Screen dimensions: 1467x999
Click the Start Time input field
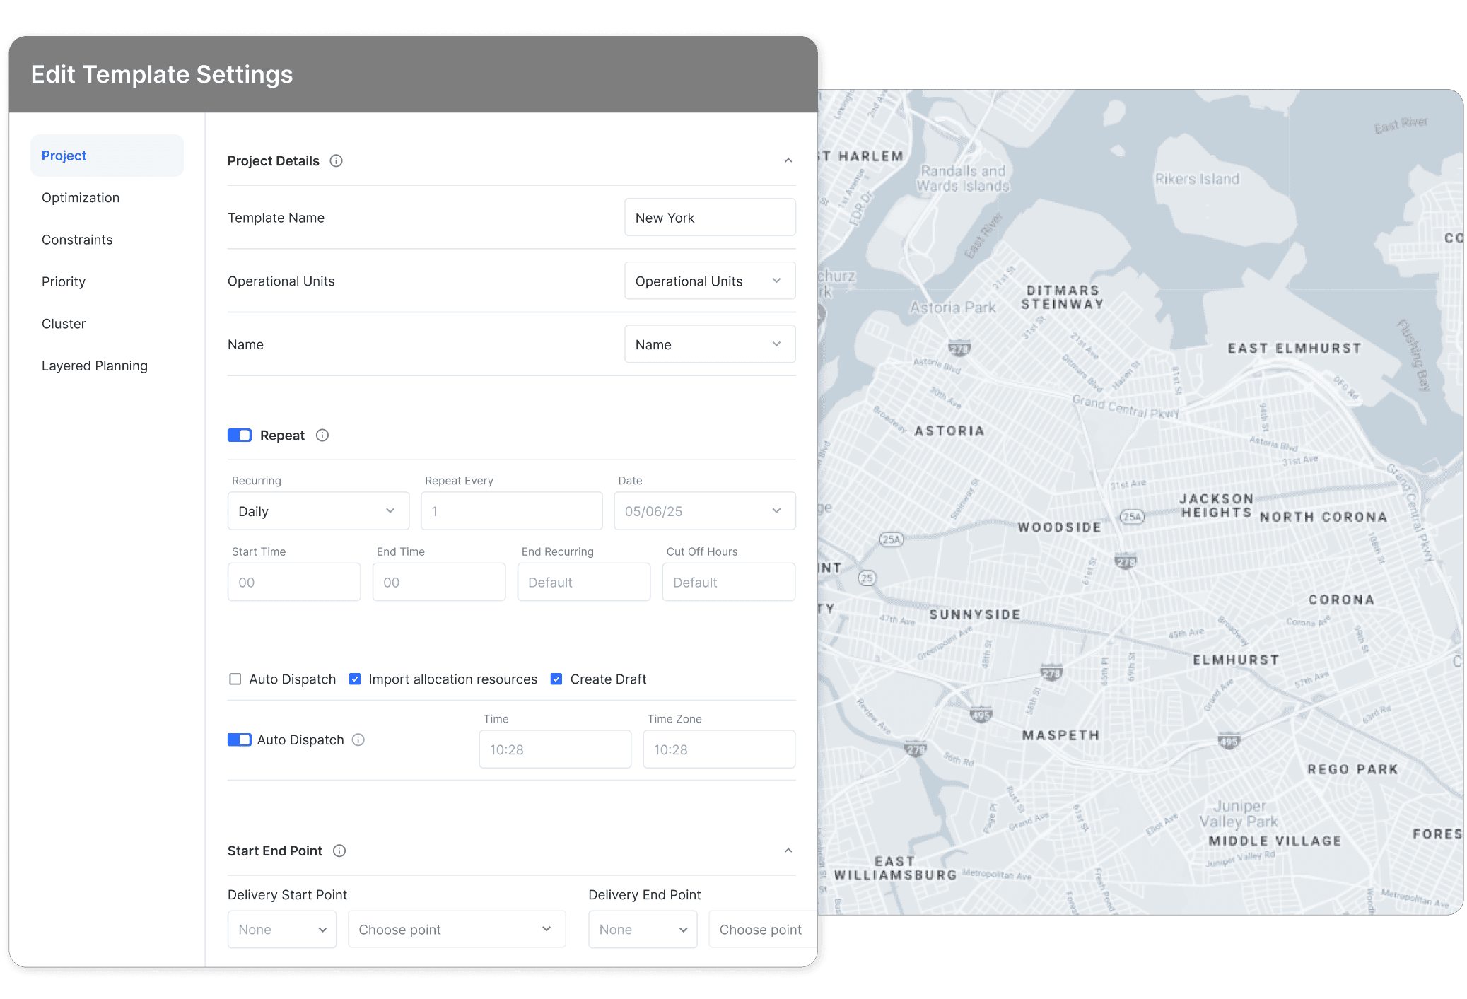294,582
